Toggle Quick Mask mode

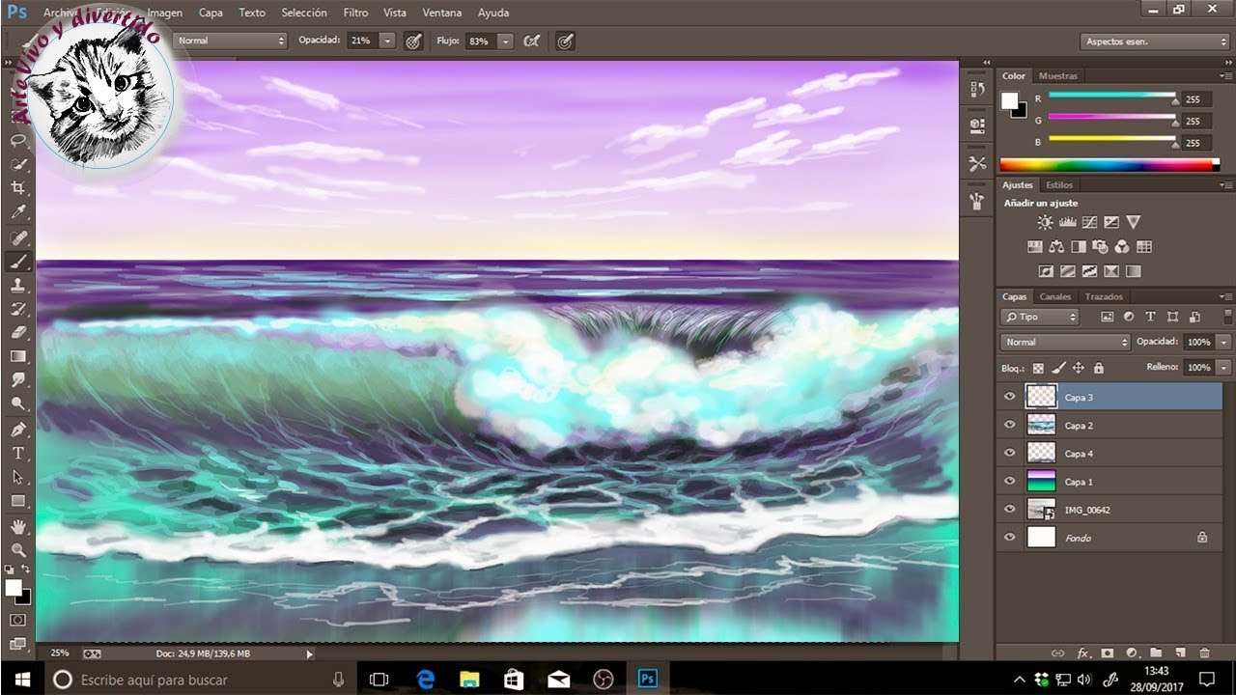pos(17,620)
